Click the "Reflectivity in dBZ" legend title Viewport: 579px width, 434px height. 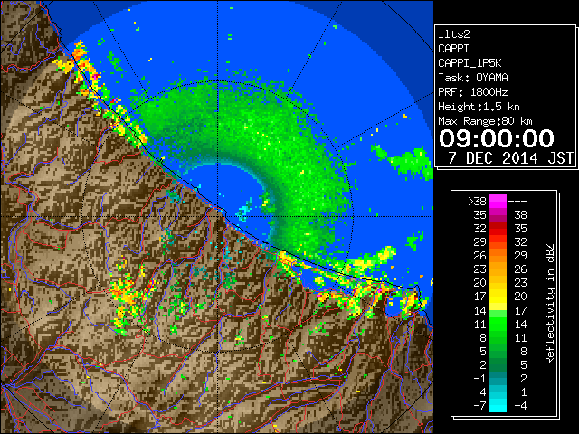point(550,304)
